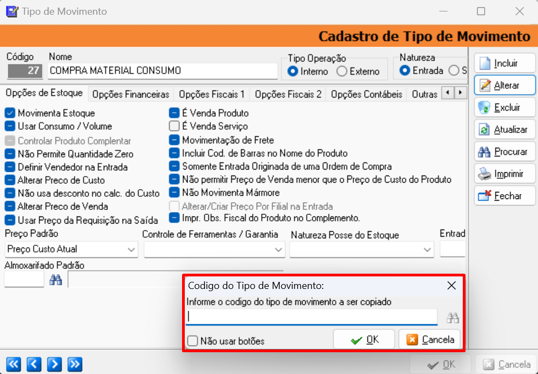538x374 pixels.
Task: Toggle Não permitir Preço de Venda menor checkbox
Action: (x=174, y=179)
